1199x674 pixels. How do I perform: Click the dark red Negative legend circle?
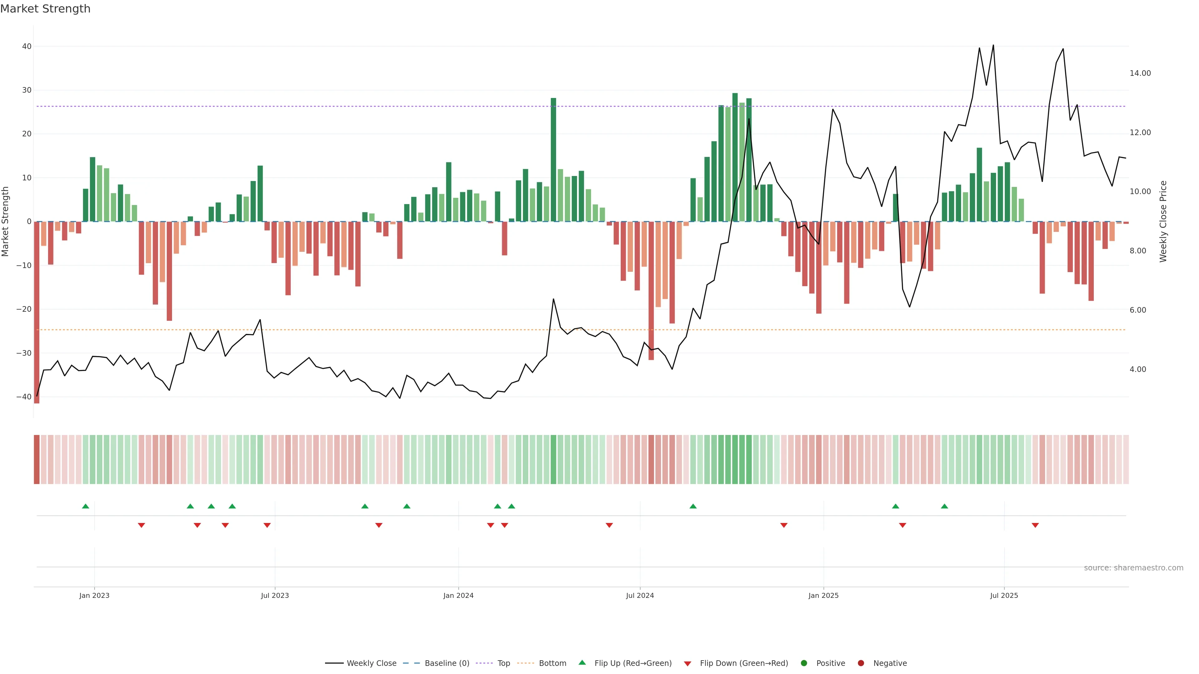coord(861,663)
